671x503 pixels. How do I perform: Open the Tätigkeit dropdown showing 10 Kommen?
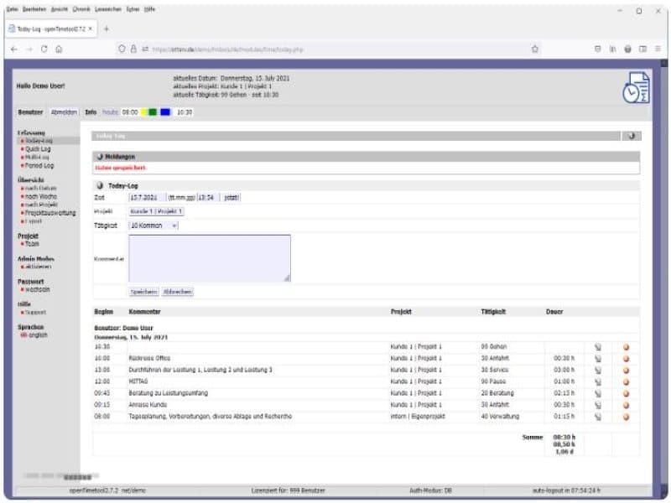(153, 226)
